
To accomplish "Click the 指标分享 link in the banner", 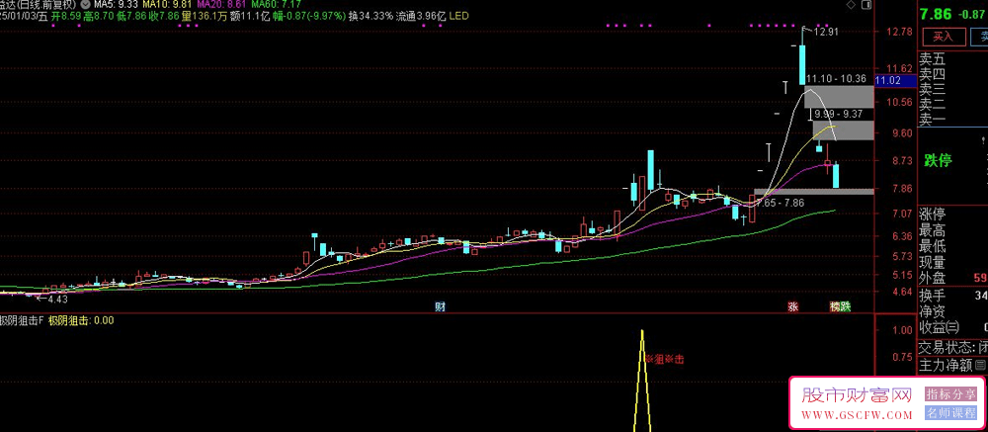I will coord(950,394).
